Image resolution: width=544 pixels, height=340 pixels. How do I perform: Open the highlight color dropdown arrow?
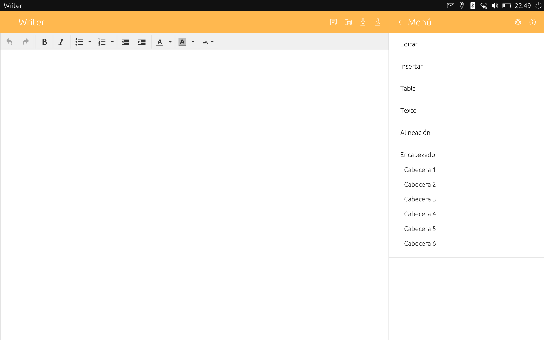193,42
